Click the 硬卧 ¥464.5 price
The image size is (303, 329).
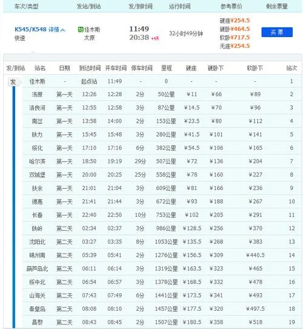pos(235,29)
